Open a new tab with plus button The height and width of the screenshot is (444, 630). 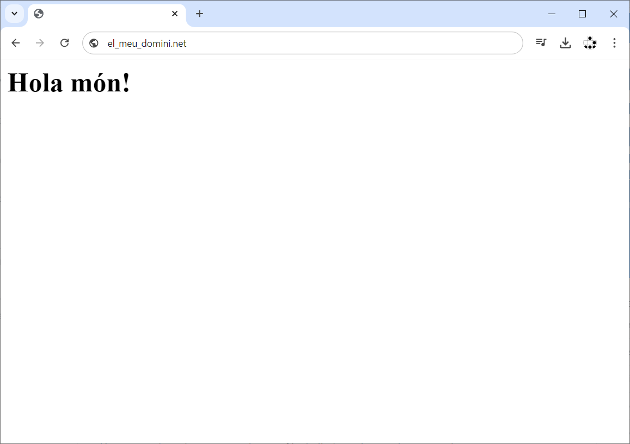[199, 14]
